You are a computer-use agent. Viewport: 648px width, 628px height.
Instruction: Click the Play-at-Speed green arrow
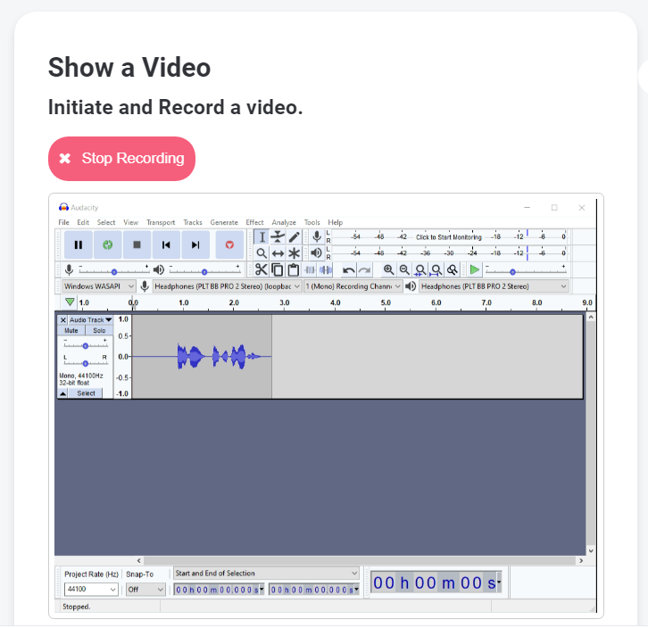(x=475, y=270)
